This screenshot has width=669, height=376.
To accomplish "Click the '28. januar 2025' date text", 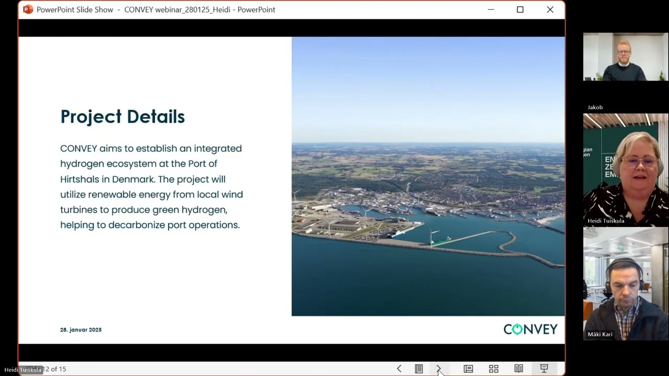I will [81, 330].
